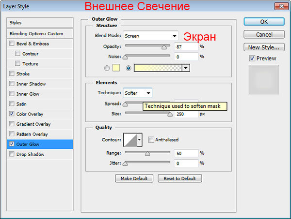Image resolution: width=291 pixels, height=219 pixels.
Task: Select Blending Options: Custom
Action: point(40,34)
